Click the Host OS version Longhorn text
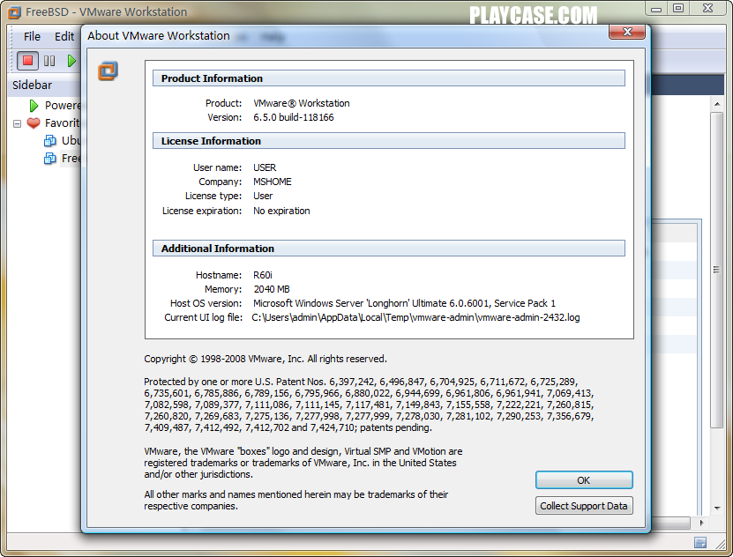Screen dimensions: 733x557 tap(404, 303)
